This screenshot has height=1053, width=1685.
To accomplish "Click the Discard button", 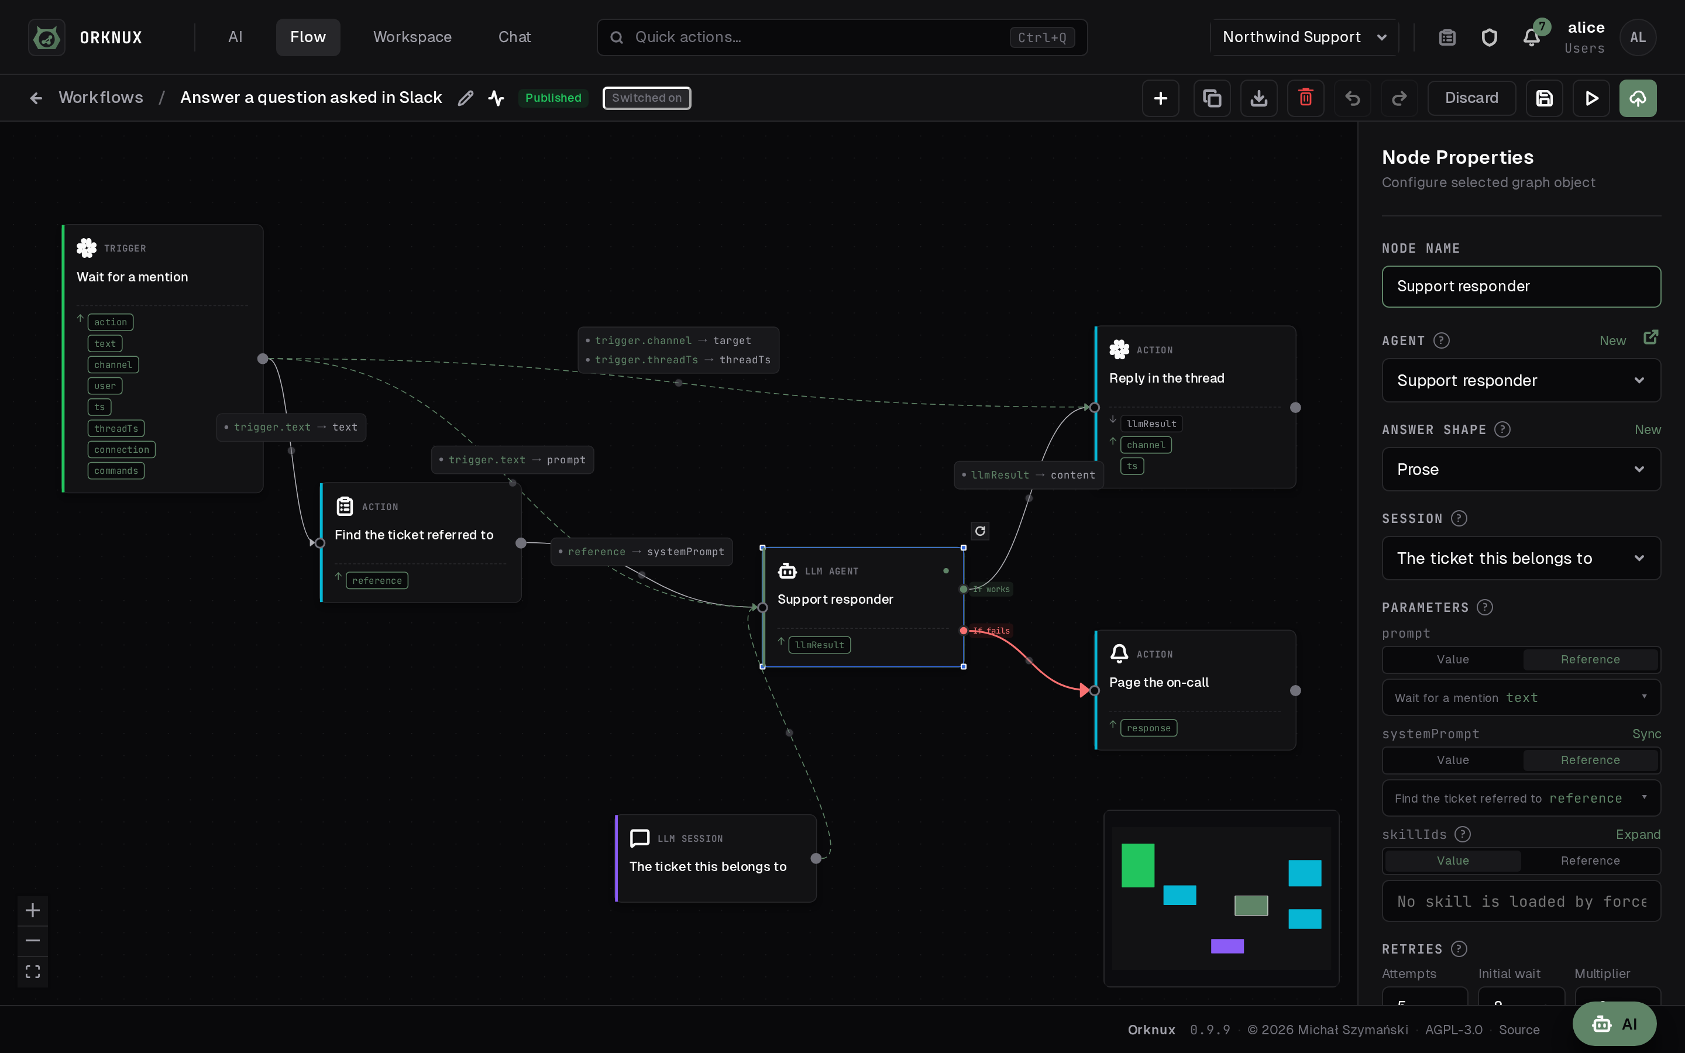I will [1471, 98].
